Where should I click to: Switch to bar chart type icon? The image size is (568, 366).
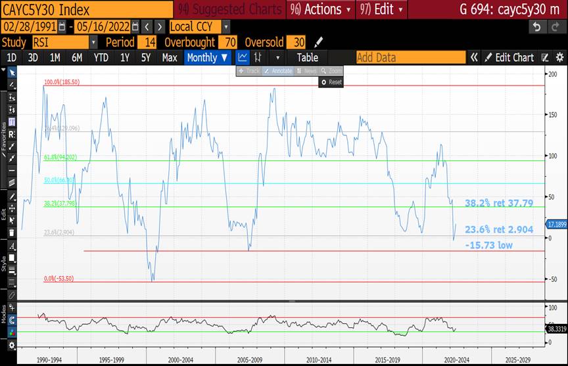(x=258, y=57)
